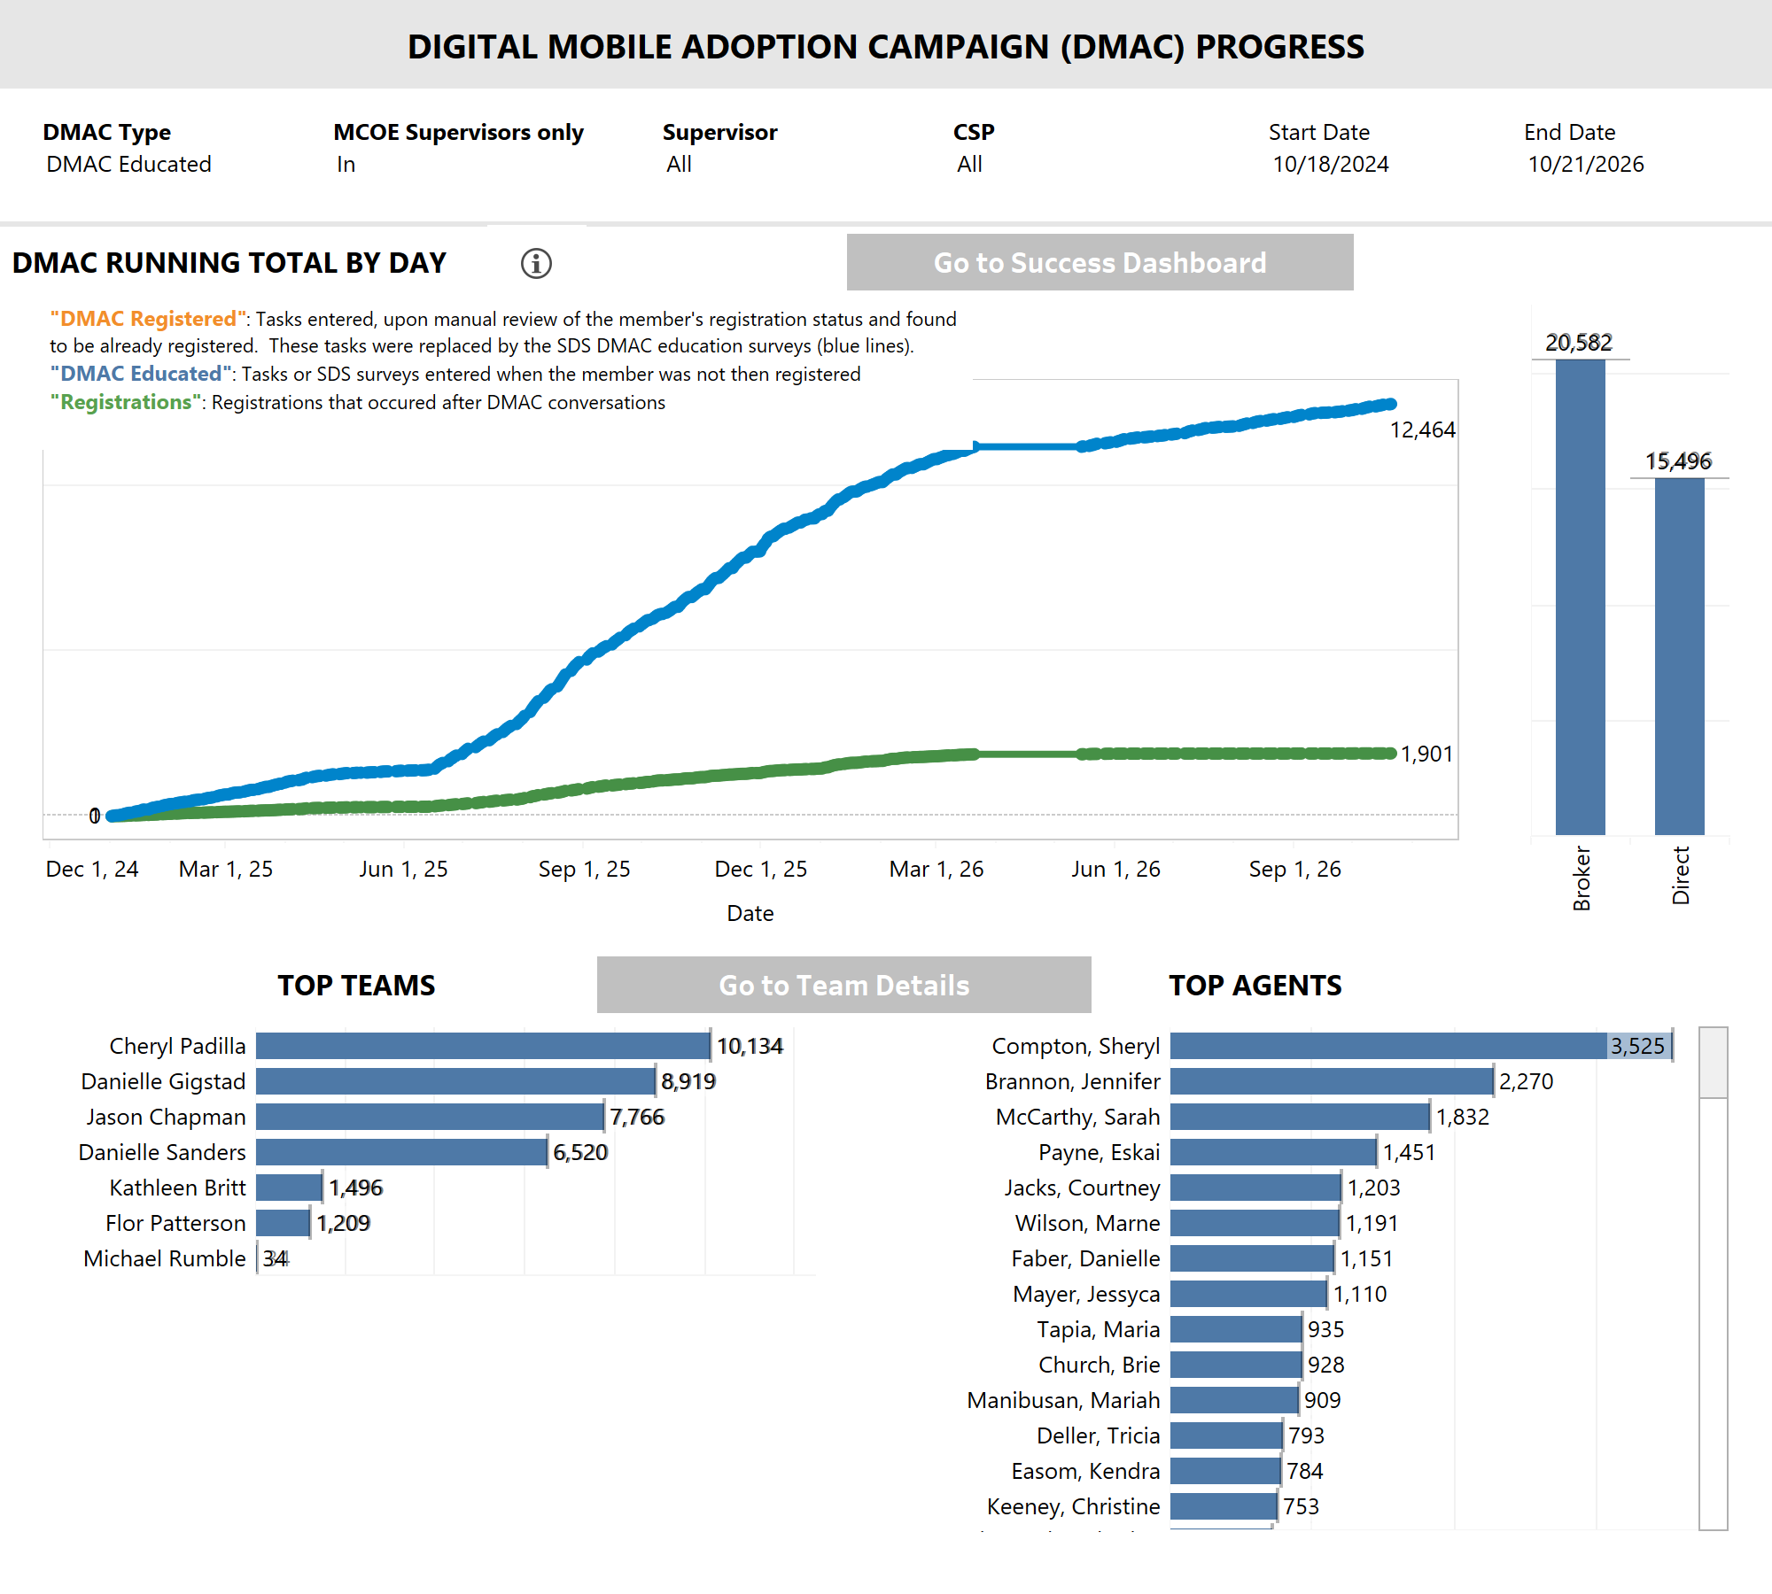
Task: Click the Easom, Kendra agent label
Action: pos(1086,1471)
